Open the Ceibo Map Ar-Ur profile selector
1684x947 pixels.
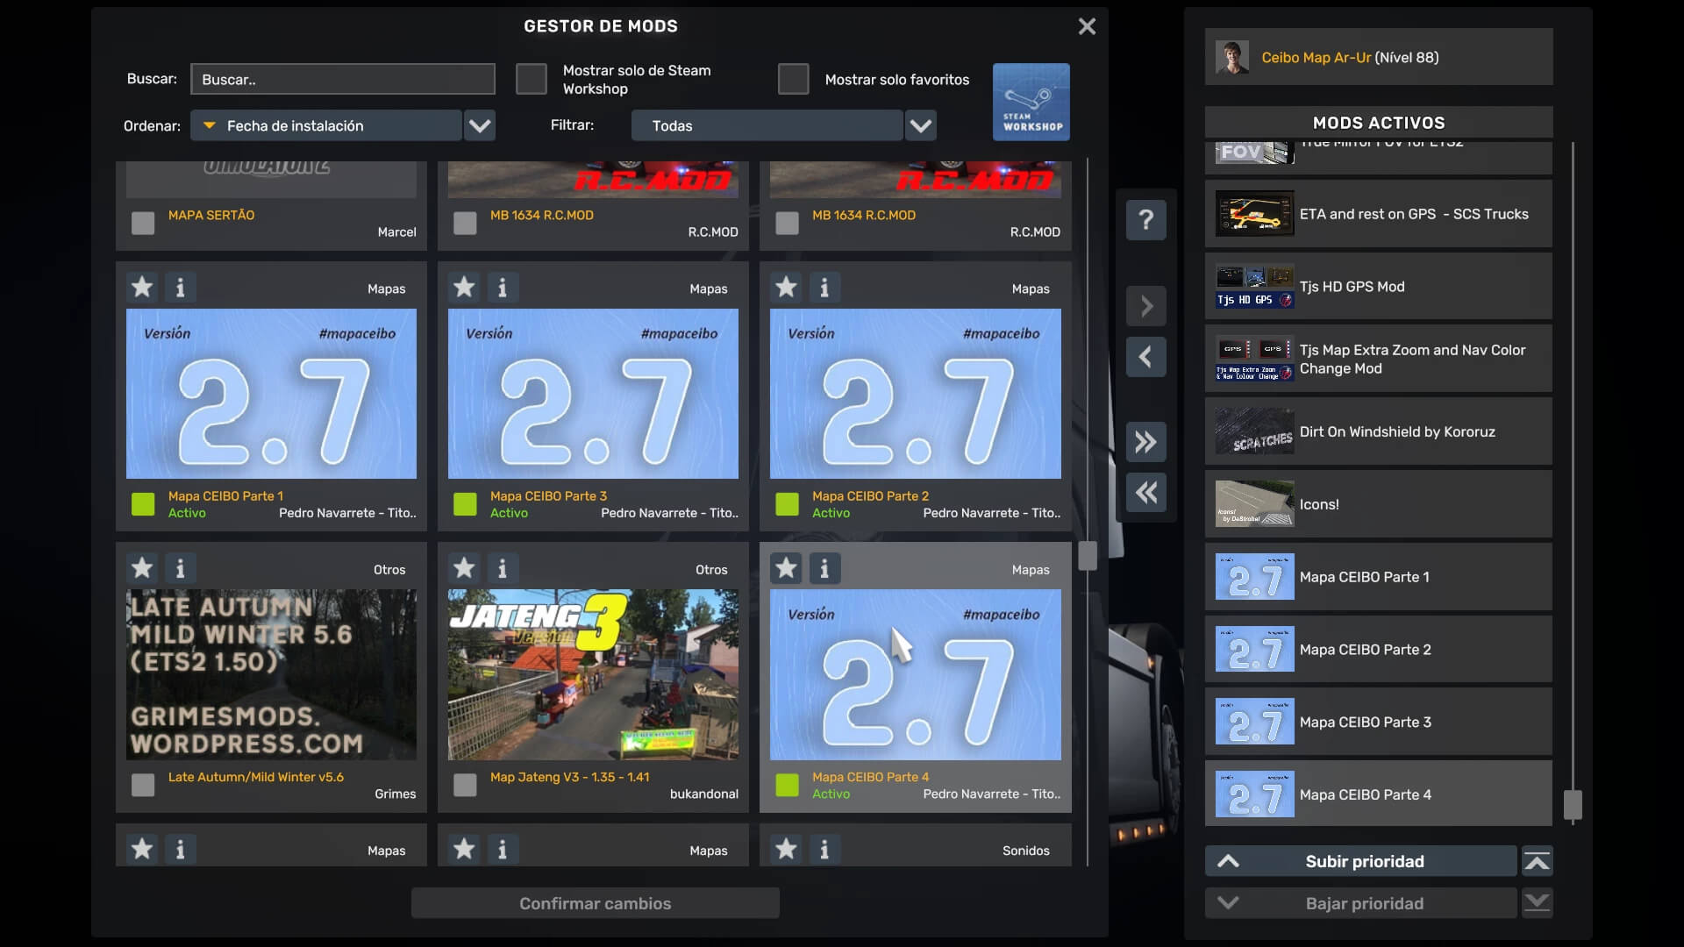click(1378, 58)
